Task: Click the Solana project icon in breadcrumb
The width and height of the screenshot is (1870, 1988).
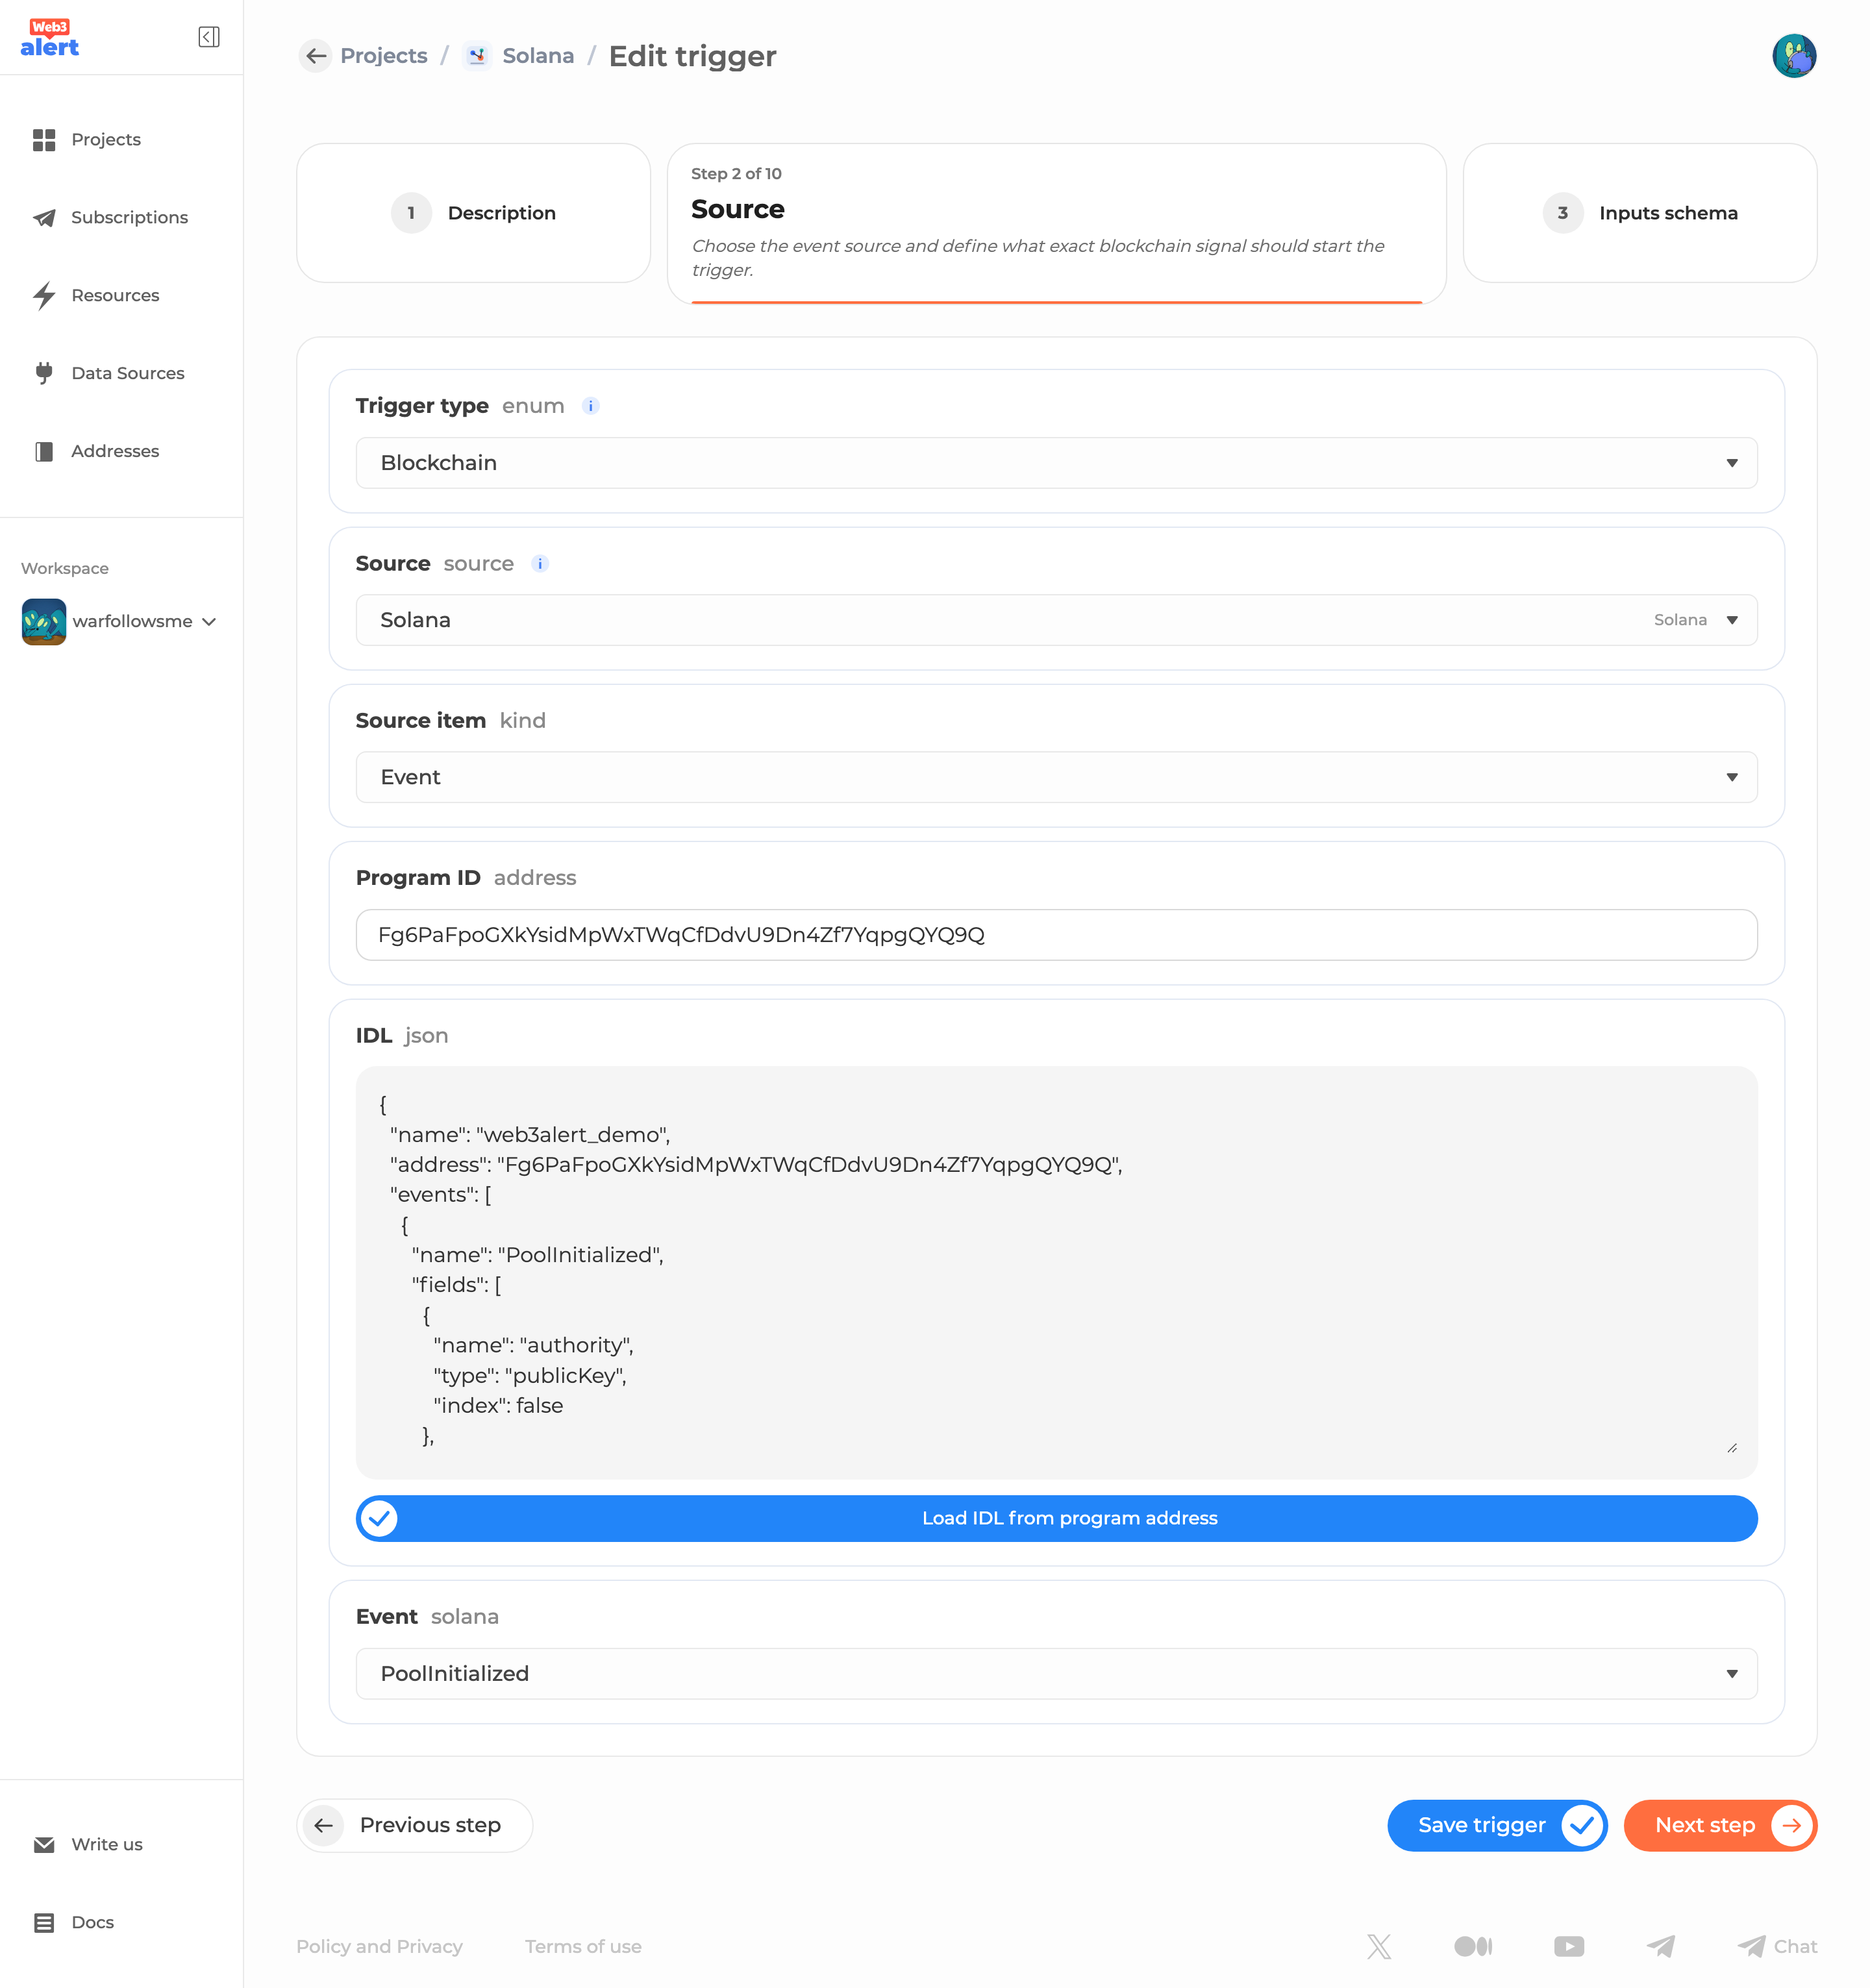Action: click(x=477, y=56)
